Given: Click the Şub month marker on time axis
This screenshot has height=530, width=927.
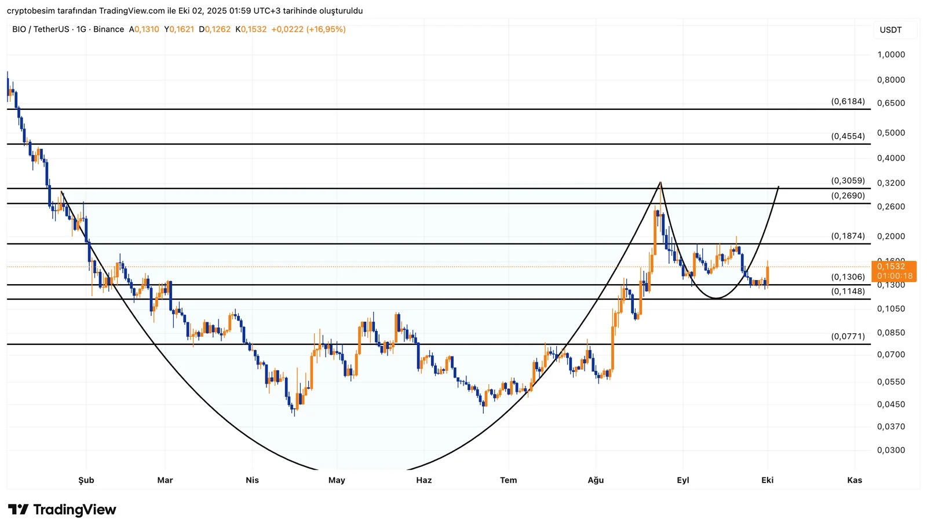Looking at the screenshot, I should click(86, 480).
